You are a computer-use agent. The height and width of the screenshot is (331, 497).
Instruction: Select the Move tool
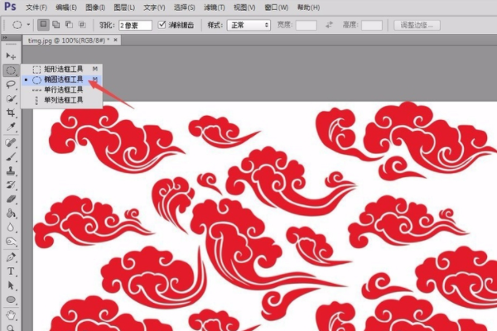11,55
